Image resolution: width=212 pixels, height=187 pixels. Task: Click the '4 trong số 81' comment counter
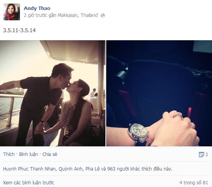click(194, 183)
